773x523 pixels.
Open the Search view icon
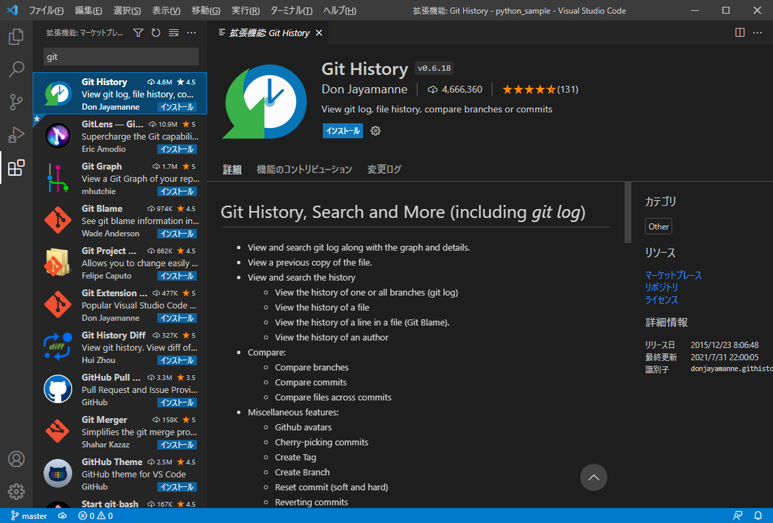(16, 69)
